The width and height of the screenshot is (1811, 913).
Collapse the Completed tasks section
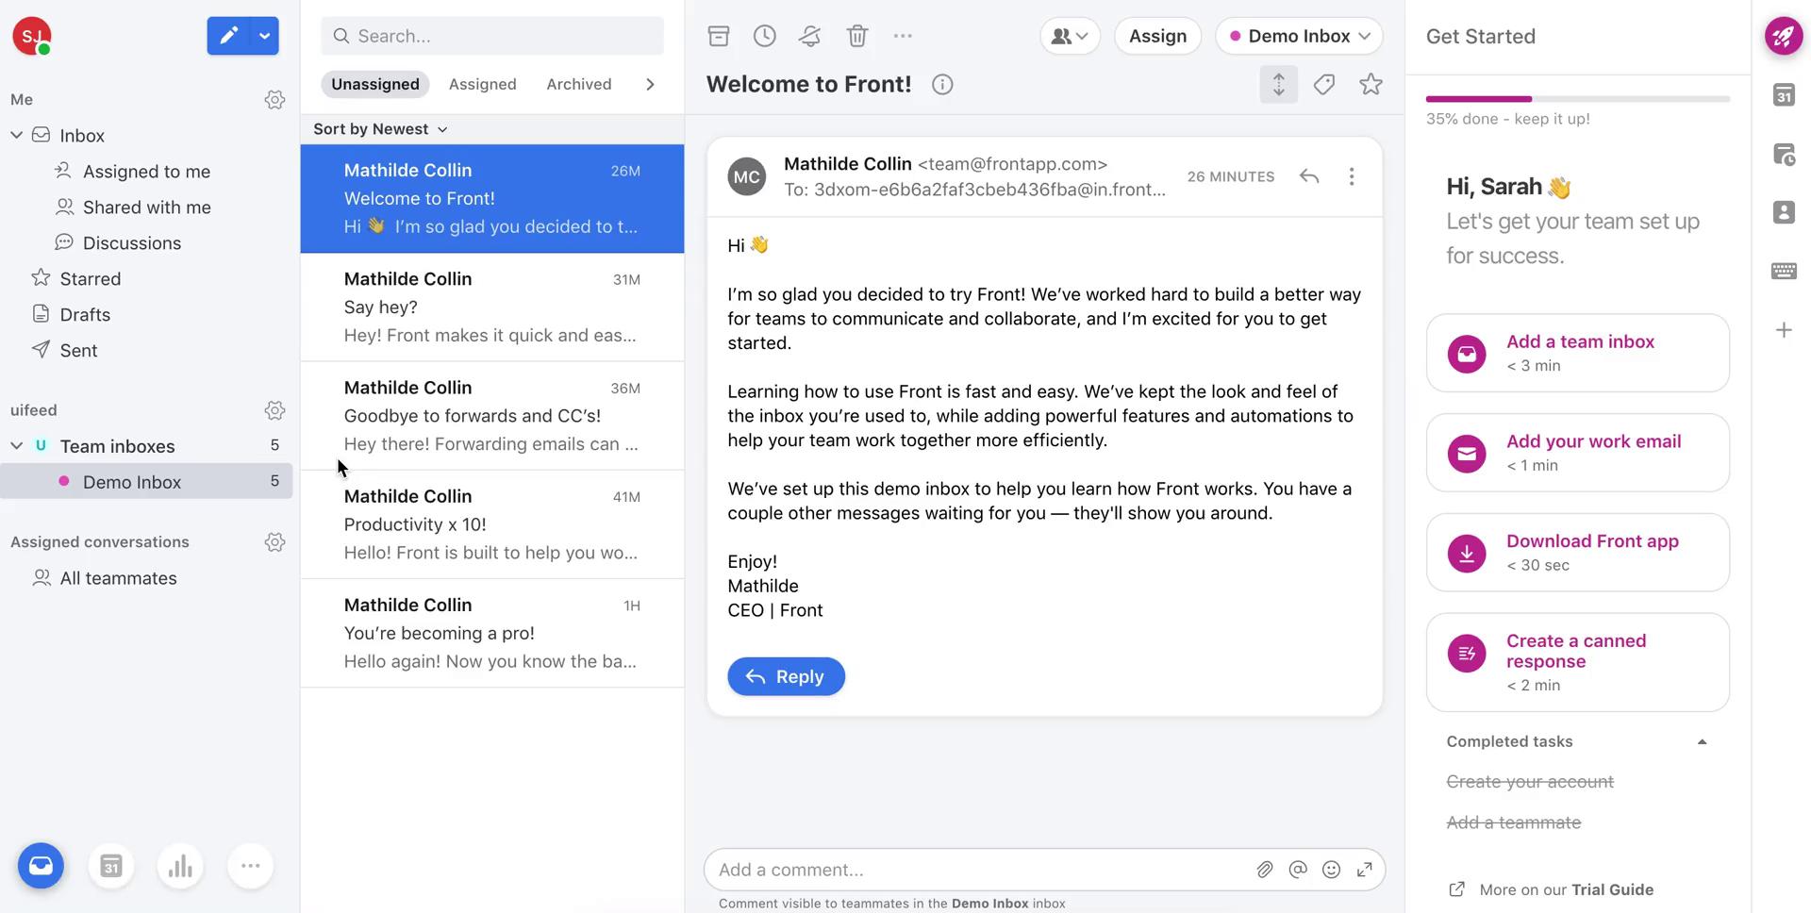[x=1703, y=742]
